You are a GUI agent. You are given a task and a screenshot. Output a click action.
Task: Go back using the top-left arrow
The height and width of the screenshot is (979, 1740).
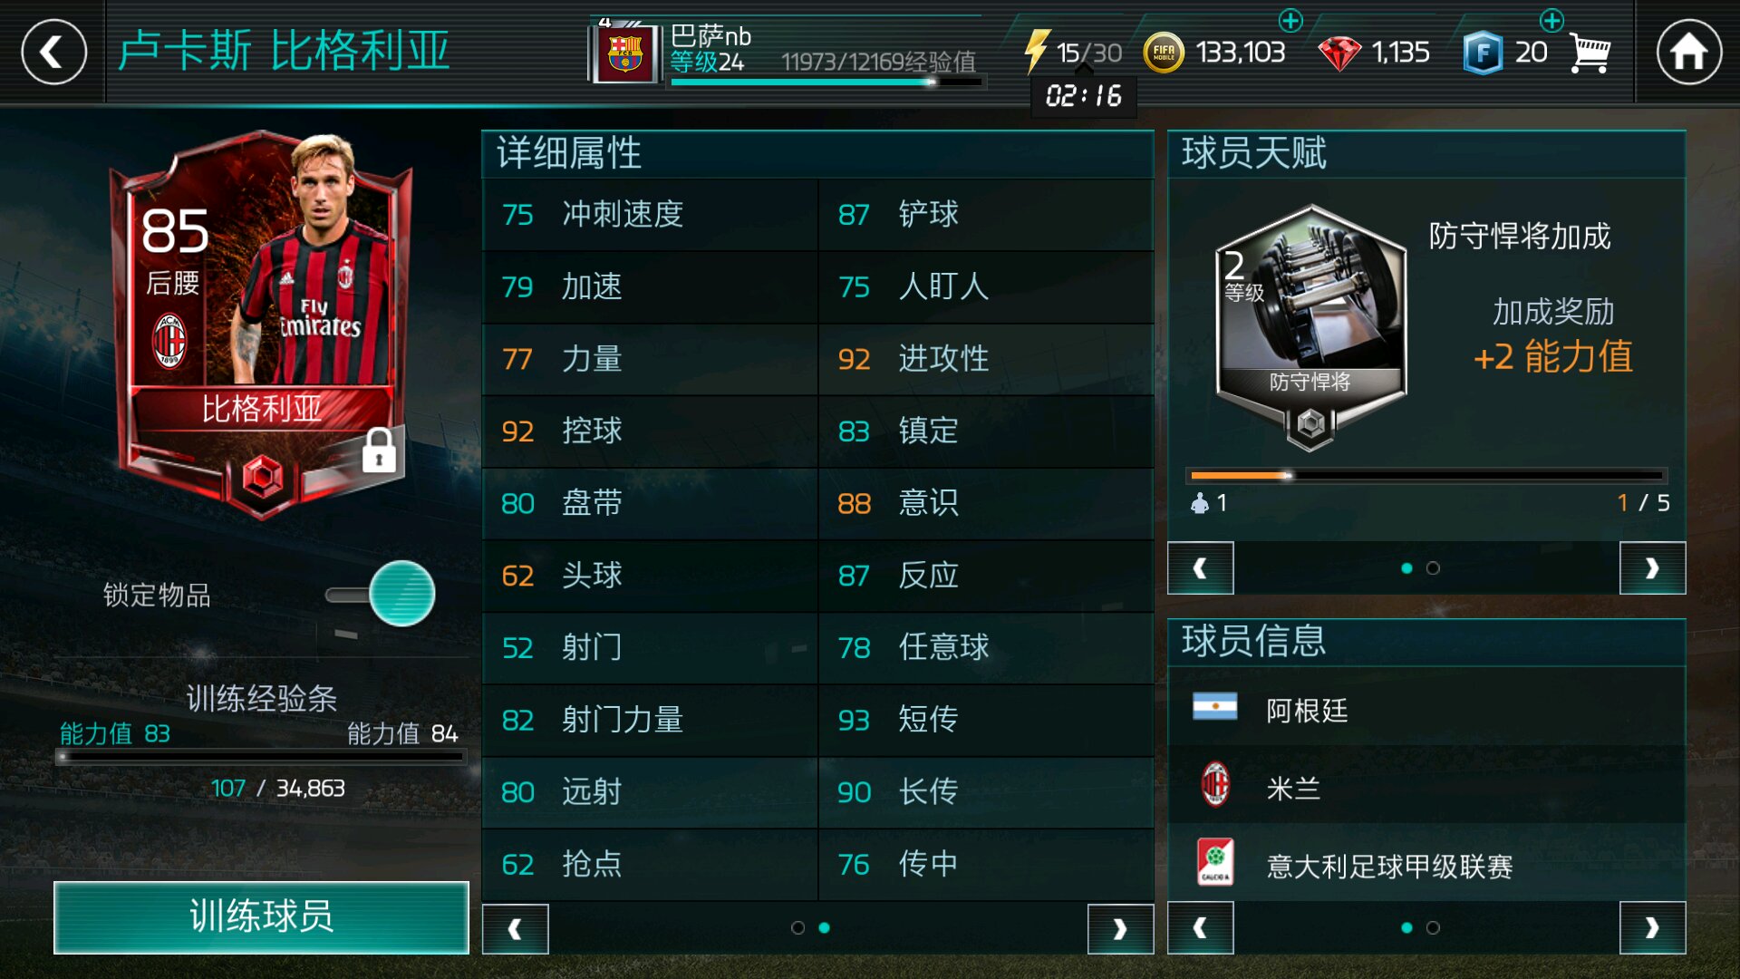pyautogui.click(x=53, y=52)
